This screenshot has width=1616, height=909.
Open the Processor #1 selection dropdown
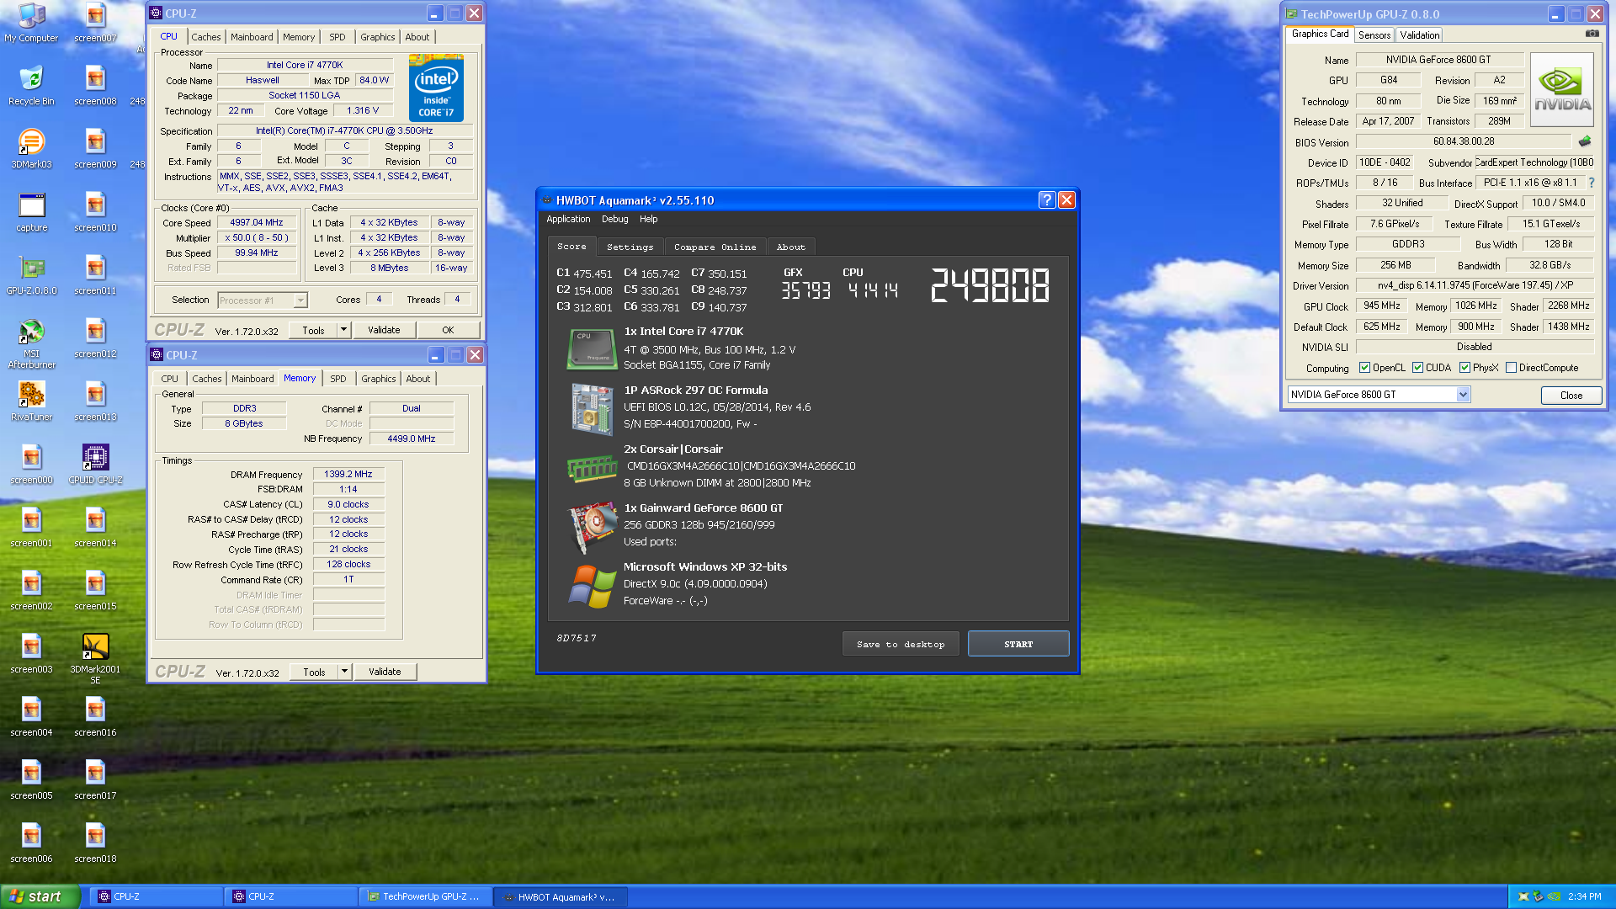pos(263,300)
